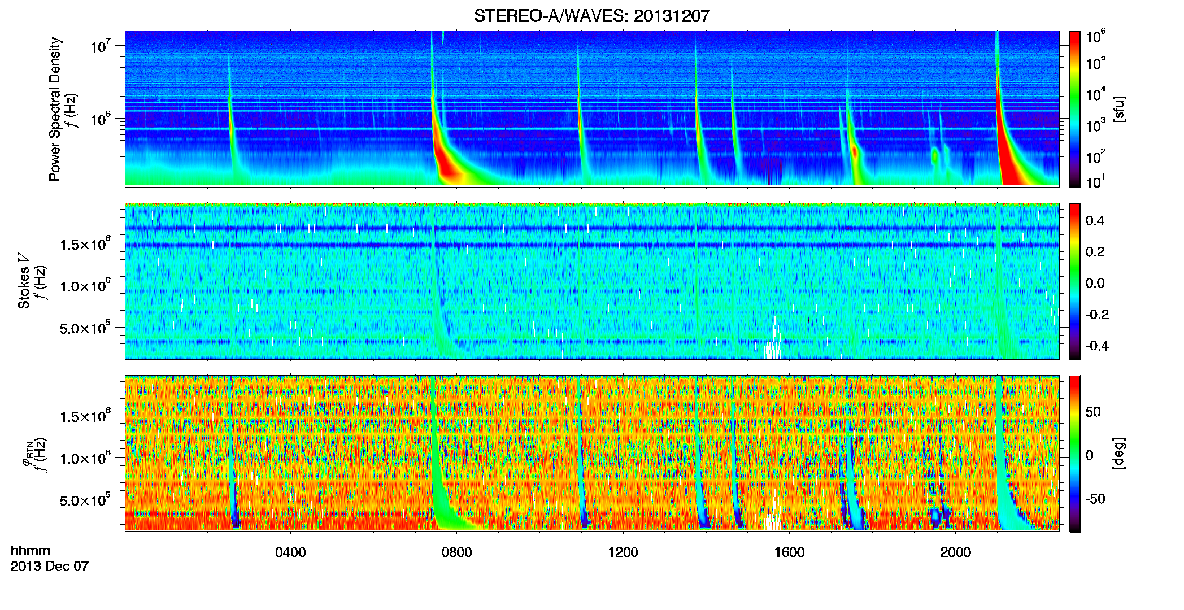This screenshot has height=610, width=1184.
Task: Click the Stokes V axis label
Action: pos(24,281)
